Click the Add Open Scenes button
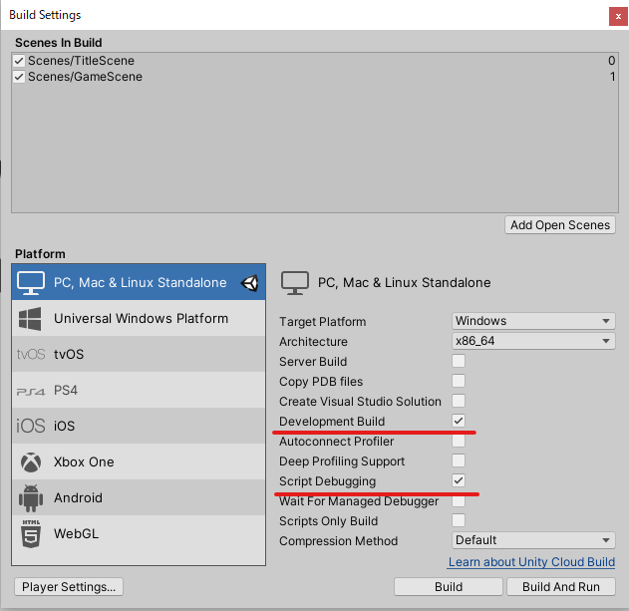The width and height of the screenshot is (629, 611). pyautogui.click(x=560, y=225)
